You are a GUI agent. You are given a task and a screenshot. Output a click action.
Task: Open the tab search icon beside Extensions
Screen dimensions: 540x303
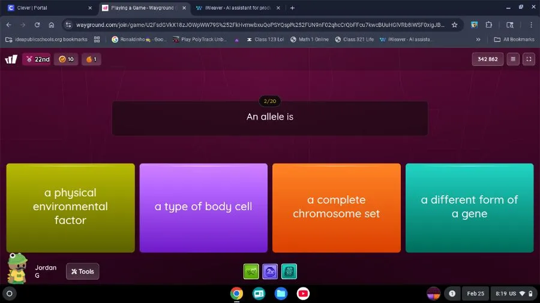tap(510, 25)
